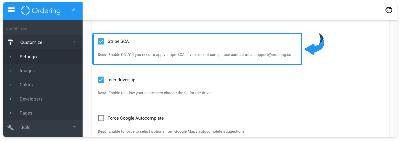This screenshot has width=400, height=141.
Task: Click the wrench Build icon
Action: tap(10, 127)
